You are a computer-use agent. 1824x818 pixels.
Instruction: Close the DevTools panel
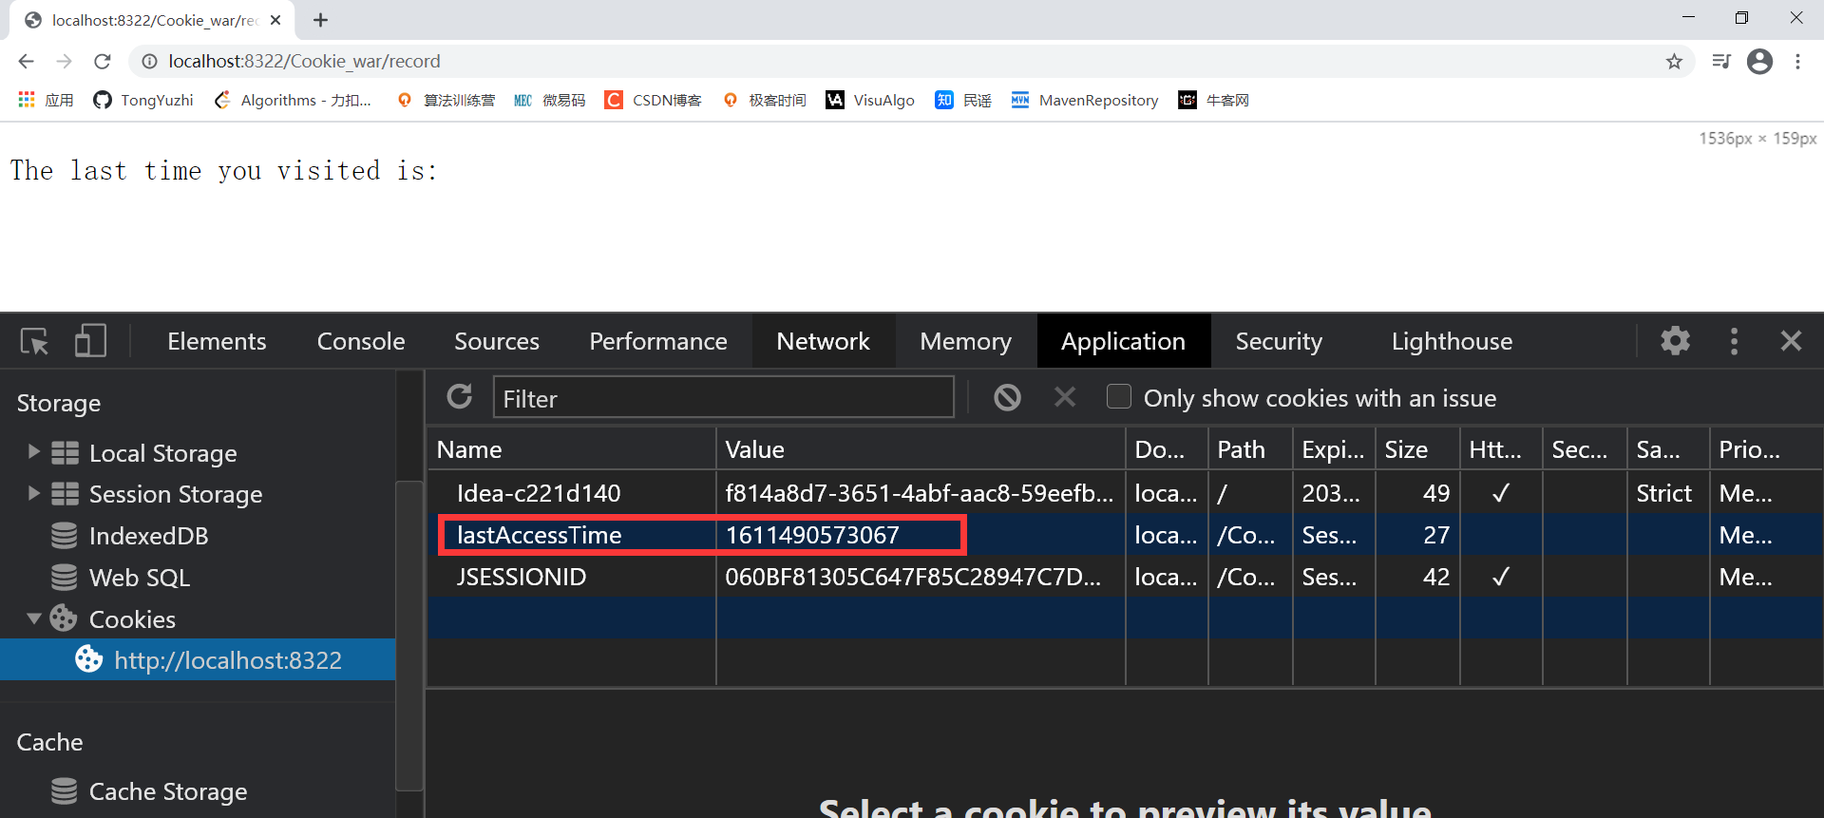click(x=1791, y=341)
